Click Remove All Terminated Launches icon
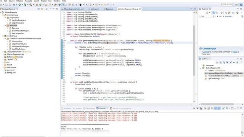The image size is (244, 137). (201, 108)
